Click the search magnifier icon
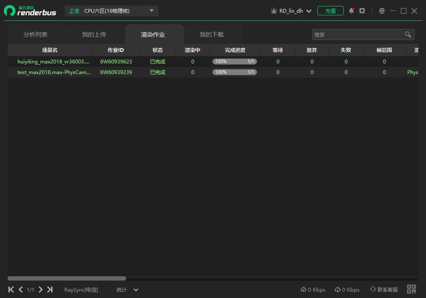This screenshot has height=298, width=426. coord(408,34)
